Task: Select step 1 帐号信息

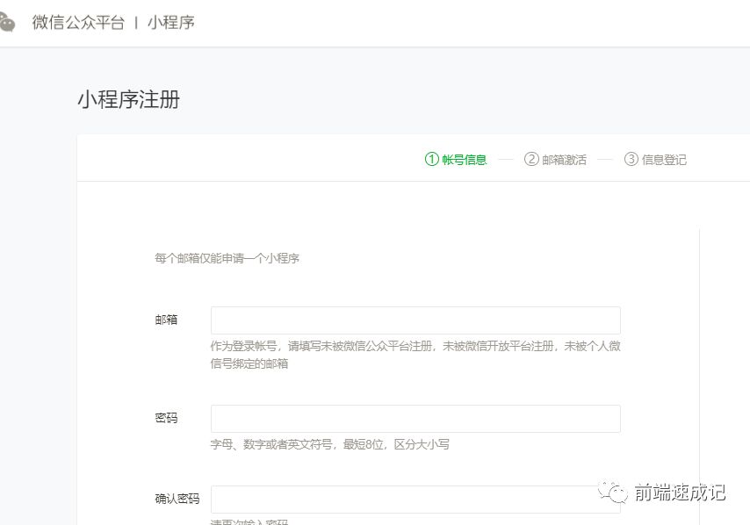Action: pos(456,159)
